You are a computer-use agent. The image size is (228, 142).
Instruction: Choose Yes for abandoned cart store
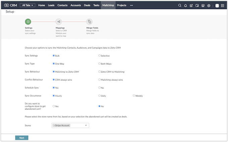coord(54,106)
